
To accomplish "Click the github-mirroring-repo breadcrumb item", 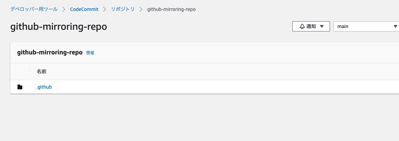I will (171, 9).
